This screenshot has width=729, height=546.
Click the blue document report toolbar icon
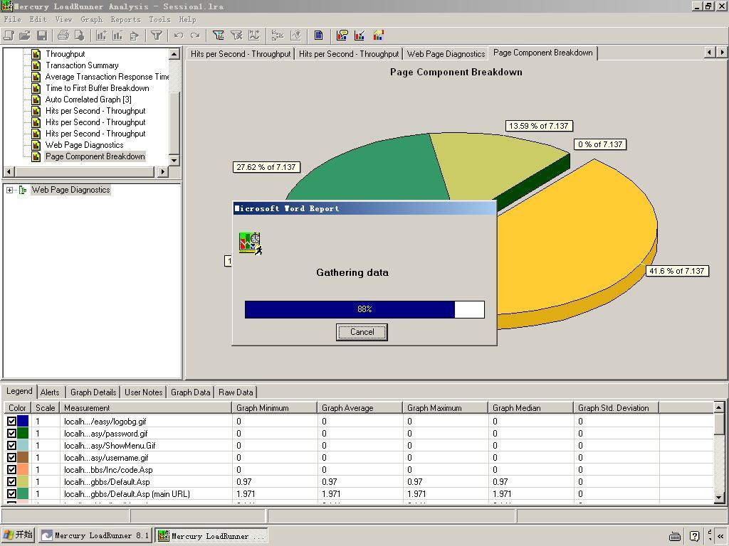(x=318, y=36)
